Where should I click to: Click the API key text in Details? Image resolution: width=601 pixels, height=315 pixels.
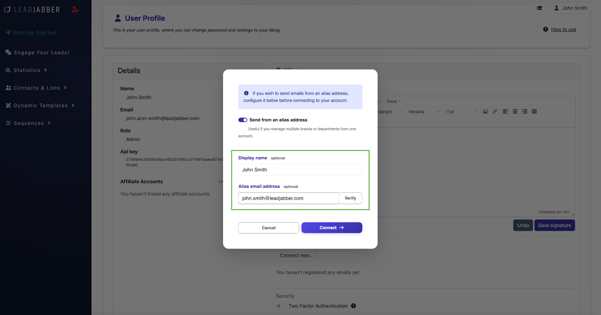174,162
